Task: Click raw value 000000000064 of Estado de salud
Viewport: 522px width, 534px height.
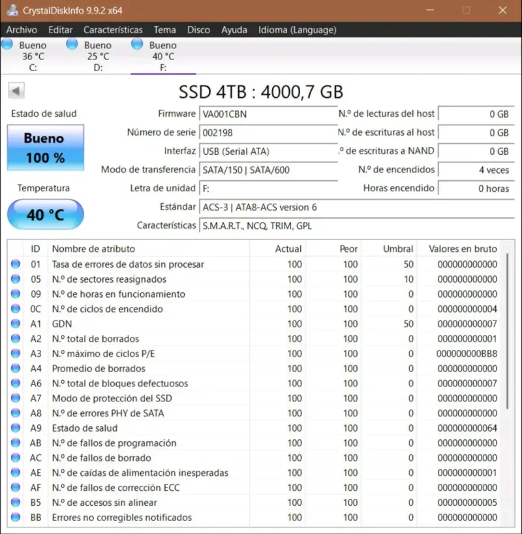Action: (x=467, y=428)
